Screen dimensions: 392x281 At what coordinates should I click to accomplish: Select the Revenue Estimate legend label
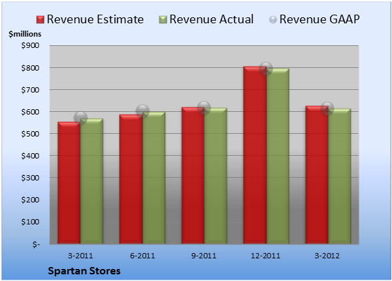tap(95, 19)
